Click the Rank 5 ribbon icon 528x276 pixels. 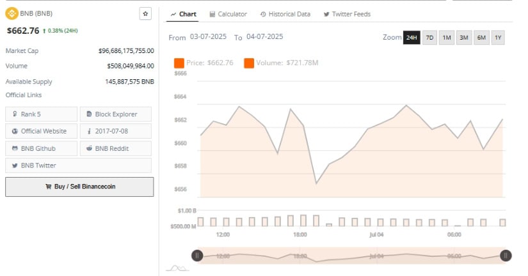(x=15, y=114)
